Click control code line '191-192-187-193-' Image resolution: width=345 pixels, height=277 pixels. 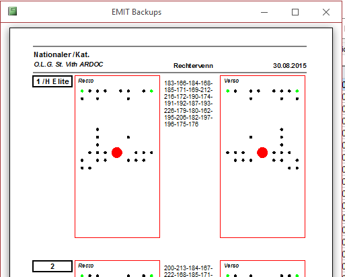click(188, 104)
